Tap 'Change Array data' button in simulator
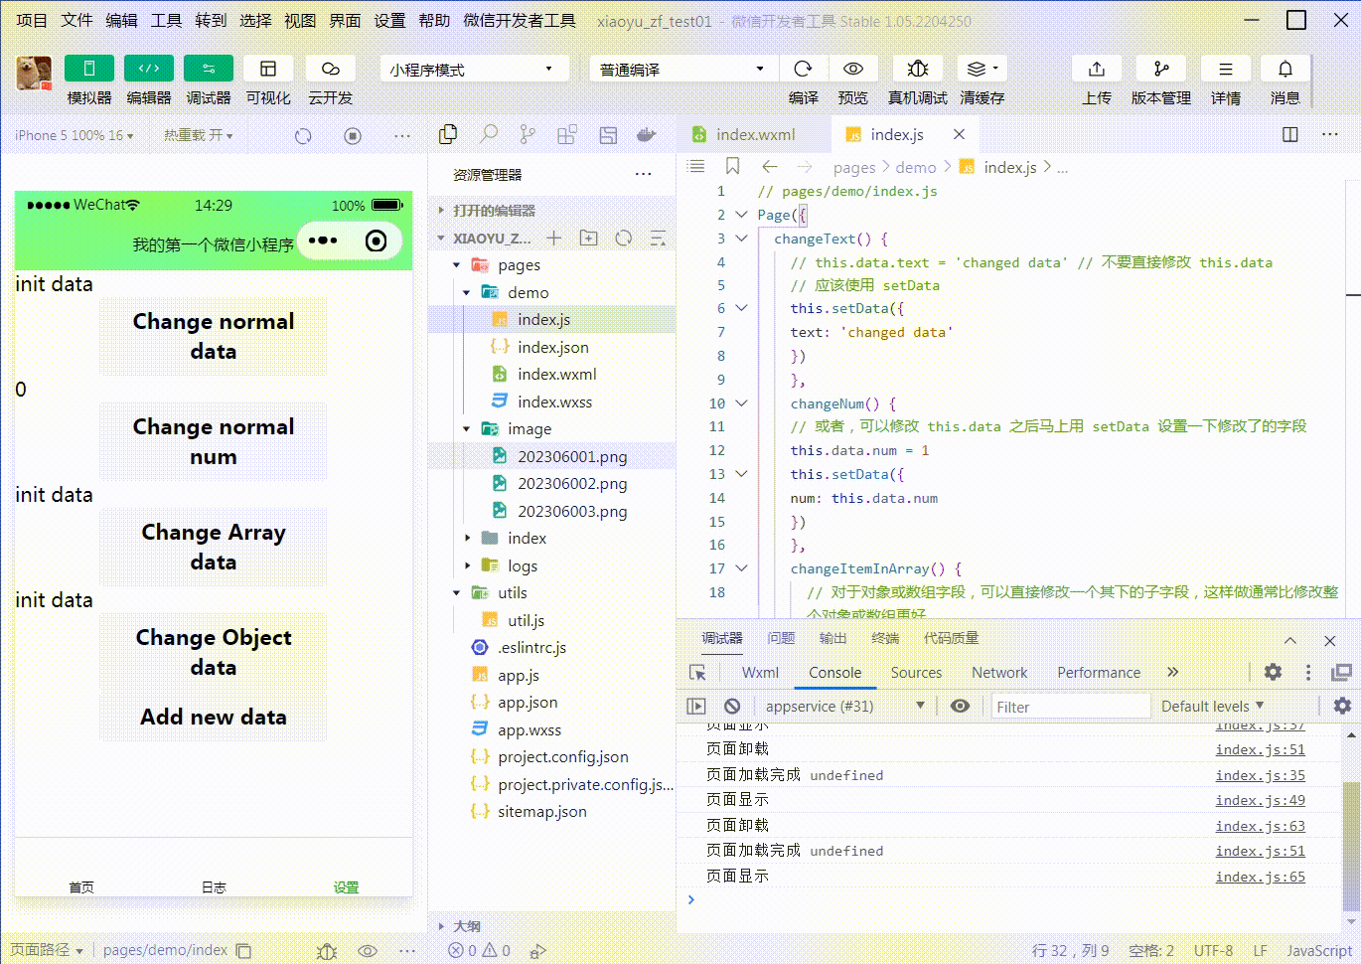 pos(214,547)
